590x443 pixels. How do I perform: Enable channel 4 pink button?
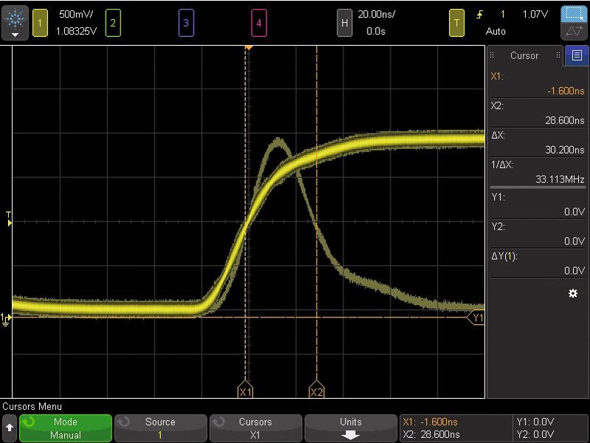tap(259, 23)
